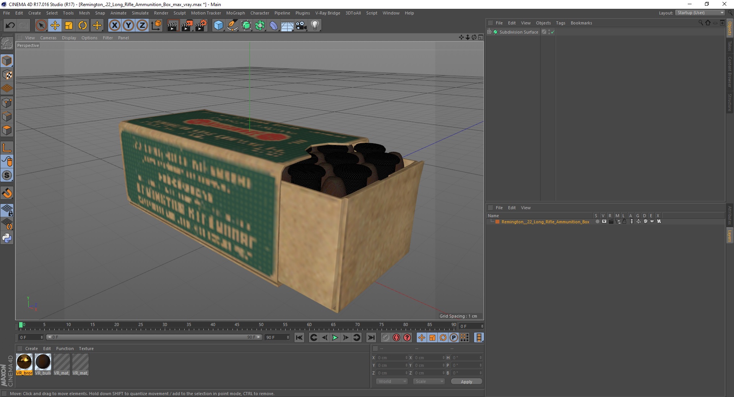Image resolution: width=734 pixels, height=397 pixels.
Task: Click record active objects button
Action: [385, 337]
